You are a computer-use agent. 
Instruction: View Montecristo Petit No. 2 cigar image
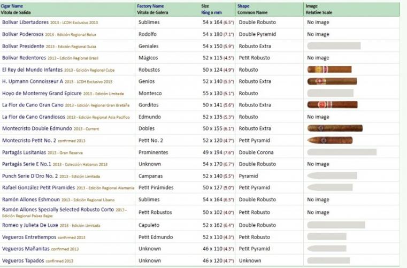point(330,141)
